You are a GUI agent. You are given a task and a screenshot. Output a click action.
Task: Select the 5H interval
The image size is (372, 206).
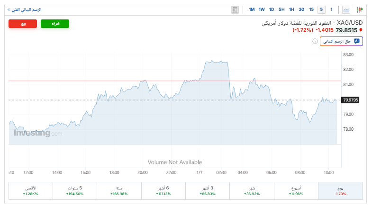click(x=281, y=9)
